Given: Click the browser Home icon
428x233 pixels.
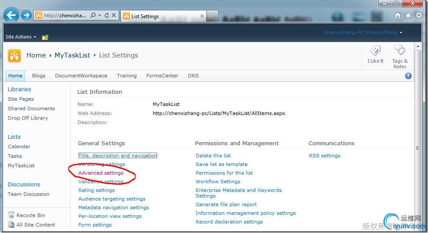Looking at the screenshot, I should tap(398, 16).
